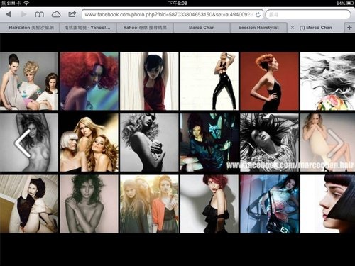Tap the Wi-Fi status icon

pos(26,3)
